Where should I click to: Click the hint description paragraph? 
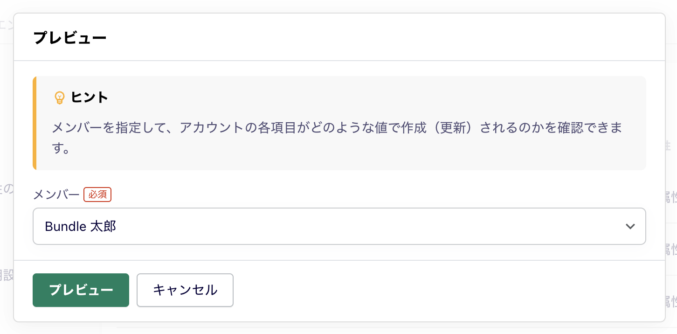tap(337, 138)
